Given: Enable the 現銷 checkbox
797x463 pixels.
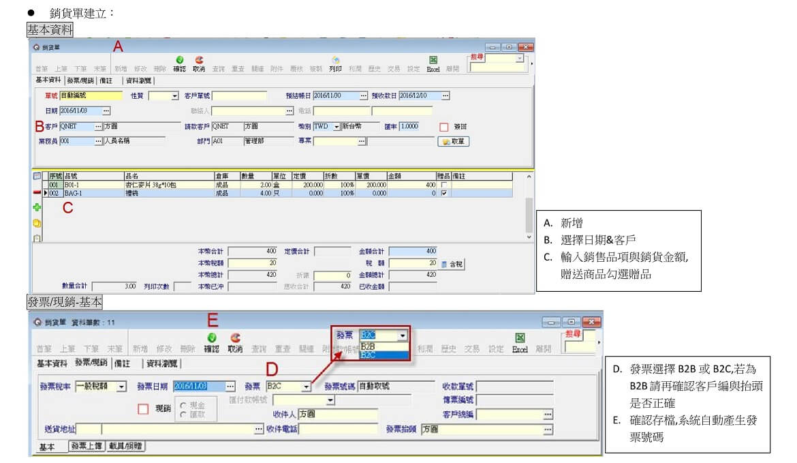Looking at the screenshot, I should [143, 408].
